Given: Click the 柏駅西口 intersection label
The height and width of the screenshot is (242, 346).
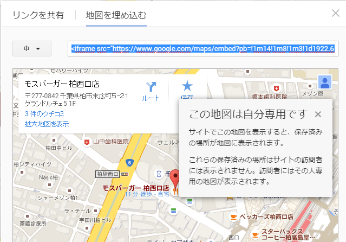Looking at the screenshot, I should click(x=107, y=174).
